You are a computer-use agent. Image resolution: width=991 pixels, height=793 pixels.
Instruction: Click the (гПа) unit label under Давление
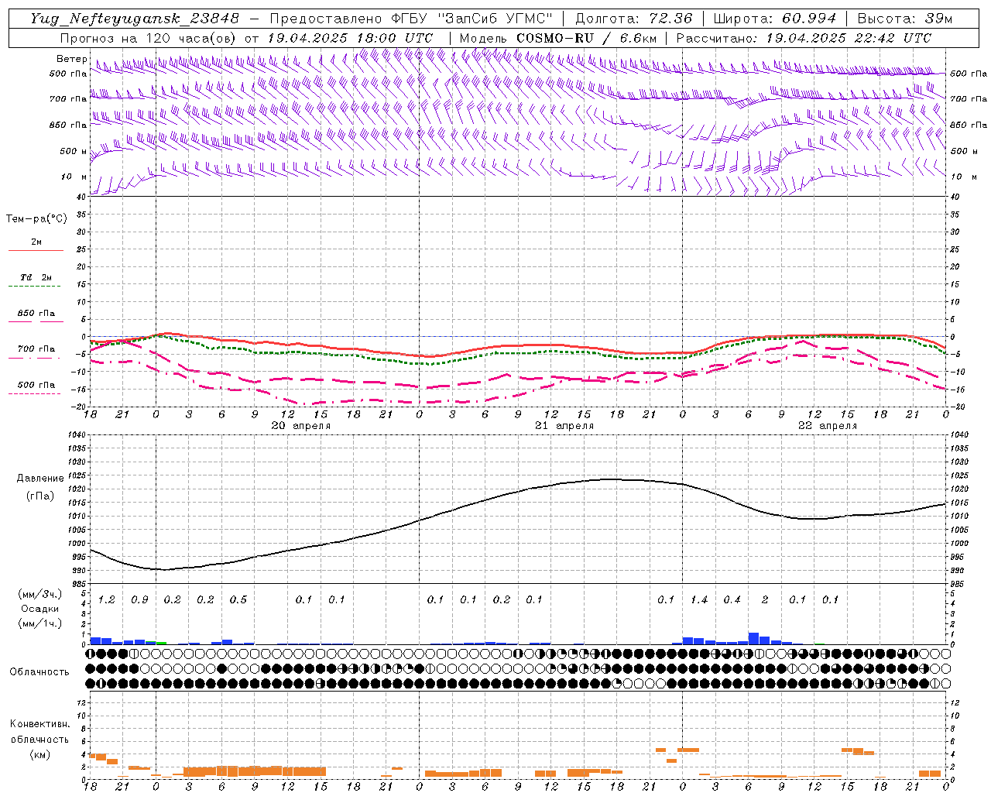(x=40, y=496)
